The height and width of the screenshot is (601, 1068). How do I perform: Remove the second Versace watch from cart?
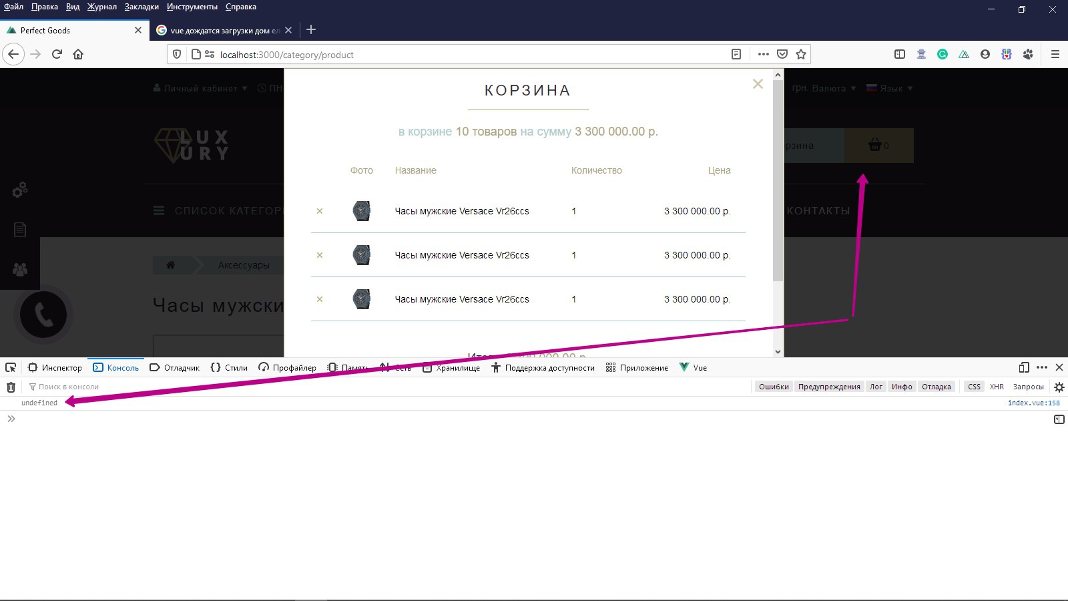click(320, 255)
